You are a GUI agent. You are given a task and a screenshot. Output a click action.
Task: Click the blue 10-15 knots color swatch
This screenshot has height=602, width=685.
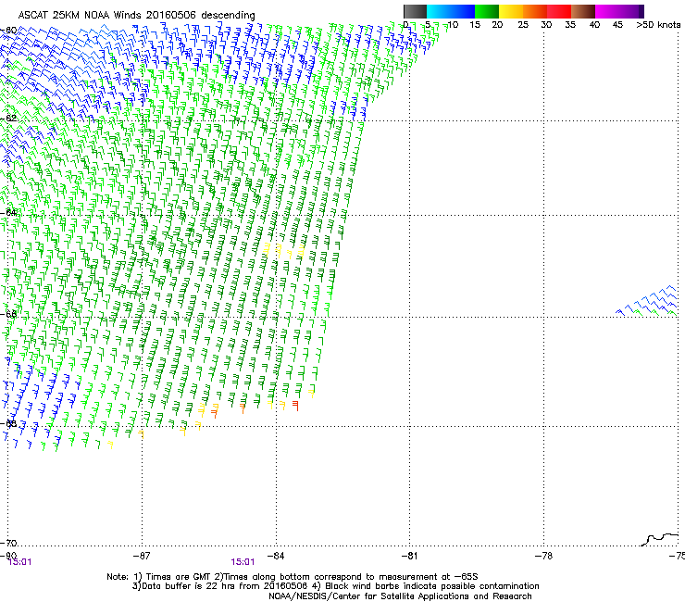tap(463, 11)
